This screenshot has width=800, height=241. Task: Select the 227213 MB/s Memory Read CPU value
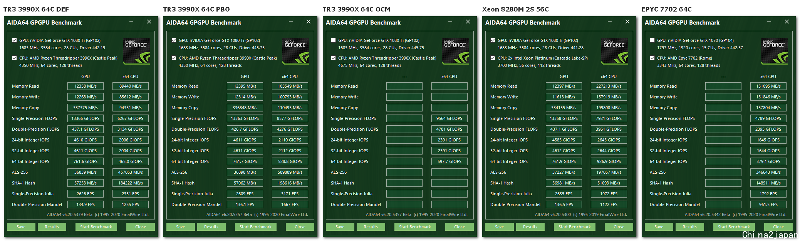(609, 86)
